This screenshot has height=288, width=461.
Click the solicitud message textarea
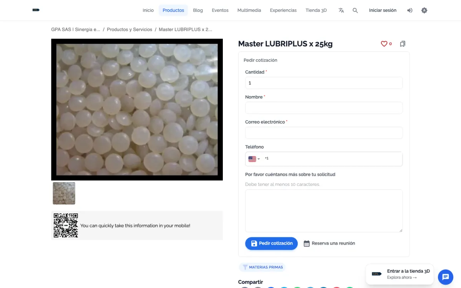(x=324, y=211)
